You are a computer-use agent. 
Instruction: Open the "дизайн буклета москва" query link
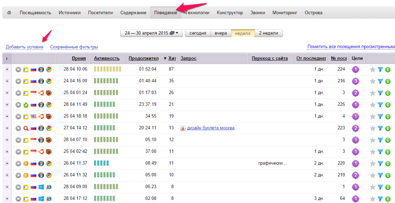[x=211, y=128]
